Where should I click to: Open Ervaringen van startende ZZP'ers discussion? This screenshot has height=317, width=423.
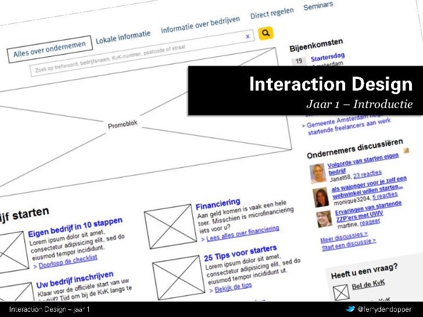click(368, 211)
